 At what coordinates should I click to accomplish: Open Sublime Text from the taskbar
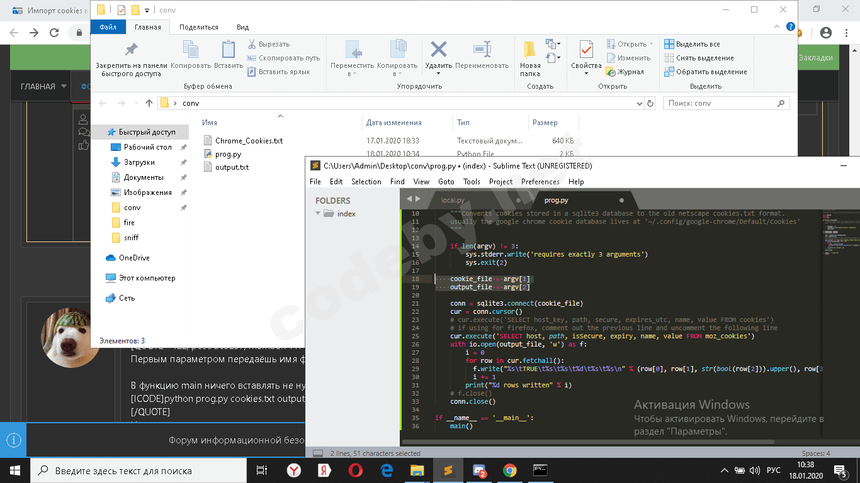click(x=448, y=470)
